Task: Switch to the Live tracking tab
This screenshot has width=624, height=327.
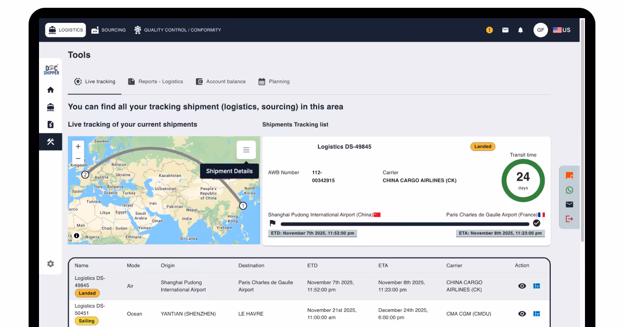Action: (x=95, y=81)
